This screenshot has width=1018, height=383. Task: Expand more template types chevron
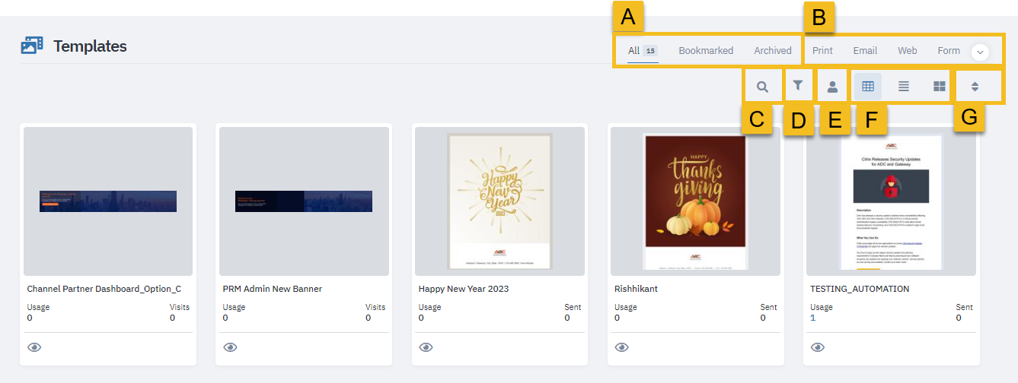pyautogui.click(x=981, y=52)
